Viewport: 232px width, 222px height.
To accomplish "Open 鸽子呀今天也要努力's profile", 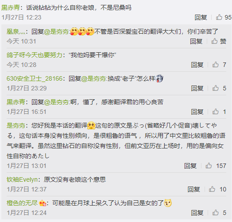I will 35,55.
